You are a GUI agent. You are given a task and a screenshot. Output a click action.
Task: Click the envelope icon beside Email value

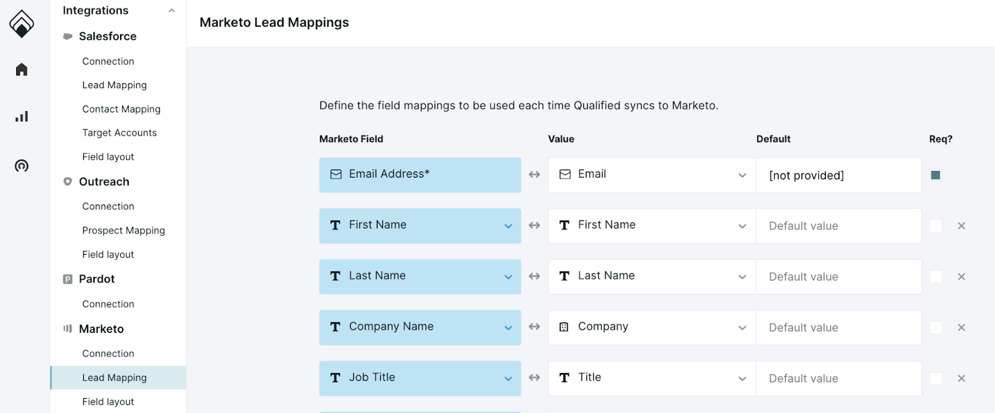click(565, 175)
